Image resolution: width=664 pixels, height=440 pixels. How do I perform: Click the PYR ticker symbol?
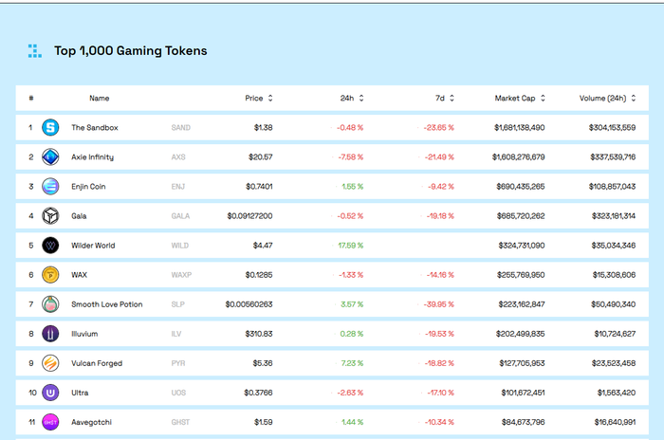point(178,363)
